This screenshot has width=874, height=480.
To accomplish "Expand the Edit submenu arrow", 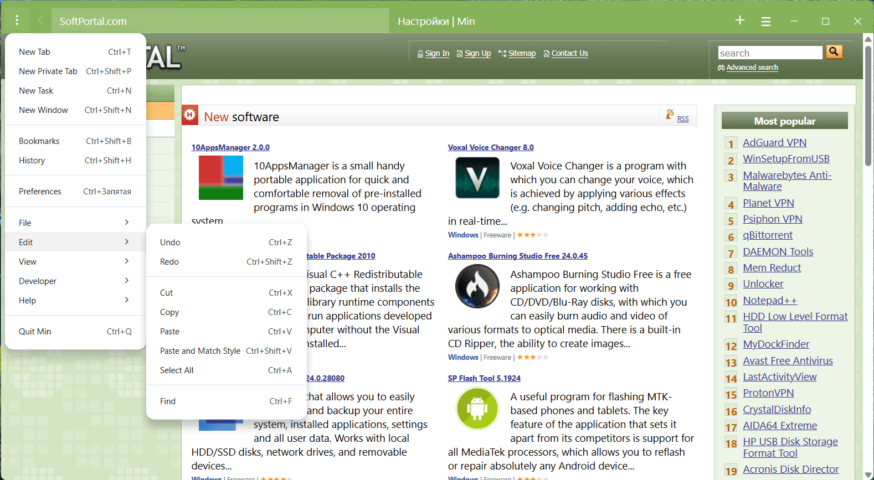I will click(127, 242).
